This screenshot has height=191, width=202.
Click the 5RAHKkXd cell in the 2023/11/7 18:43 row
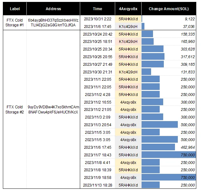click(128, 155)
